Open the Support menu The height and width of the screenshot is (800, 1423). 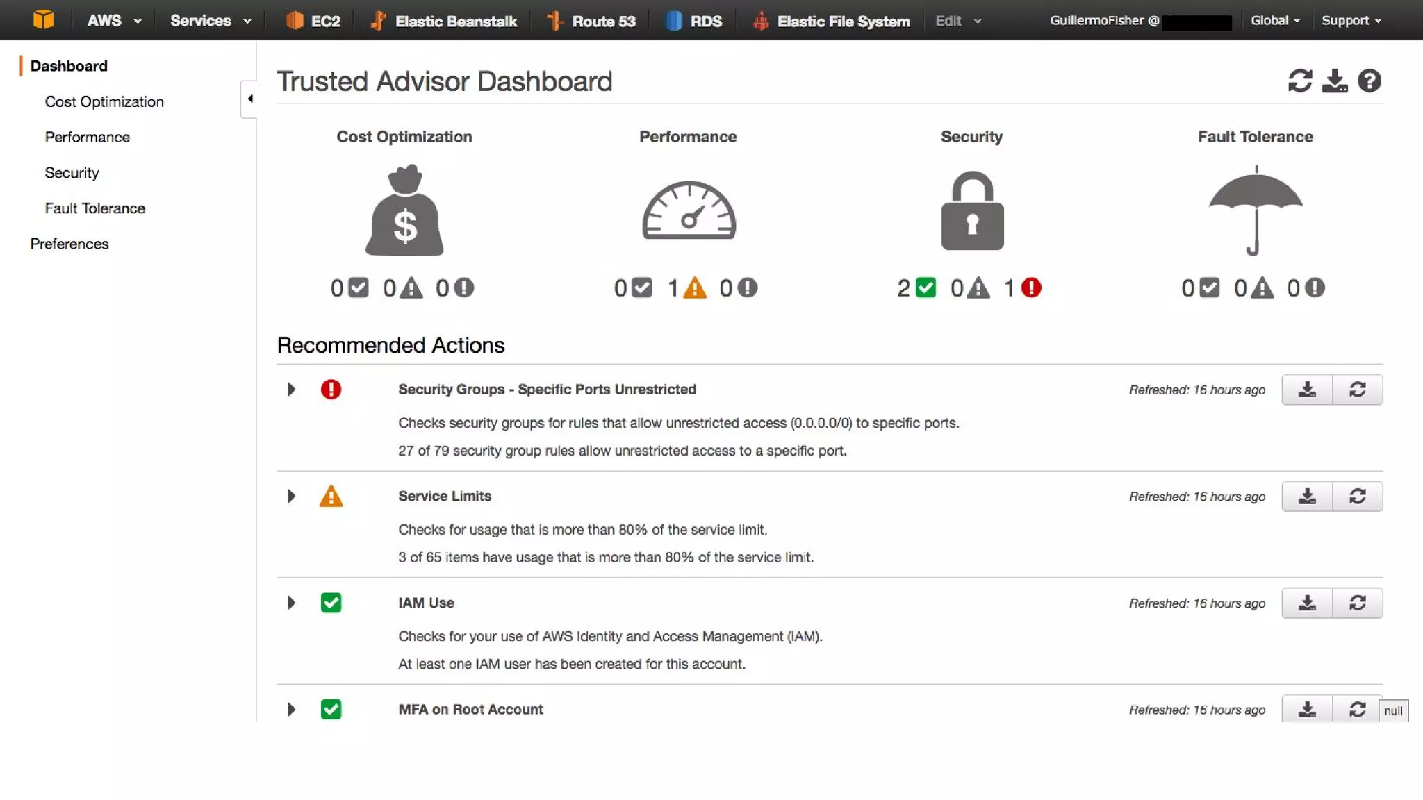1351,21
